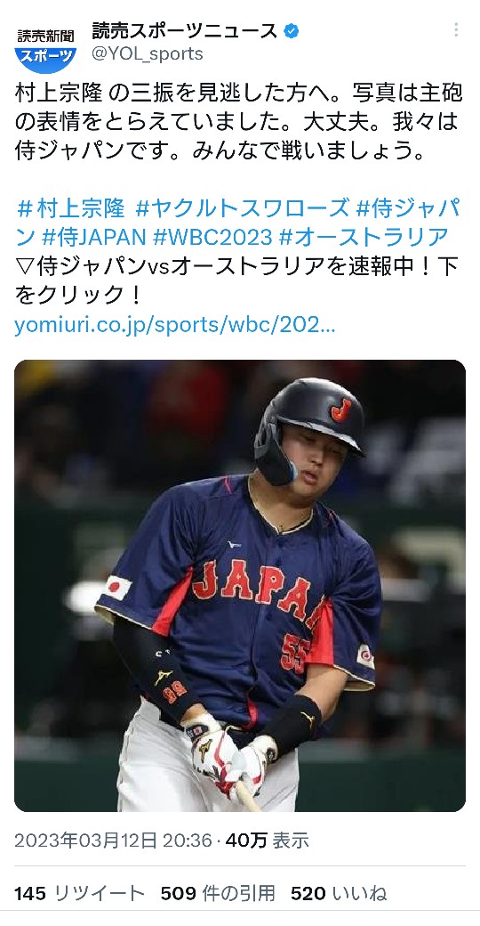
Task: Open the #WBC2023 hashtag
Action: (x=212, y=238)
